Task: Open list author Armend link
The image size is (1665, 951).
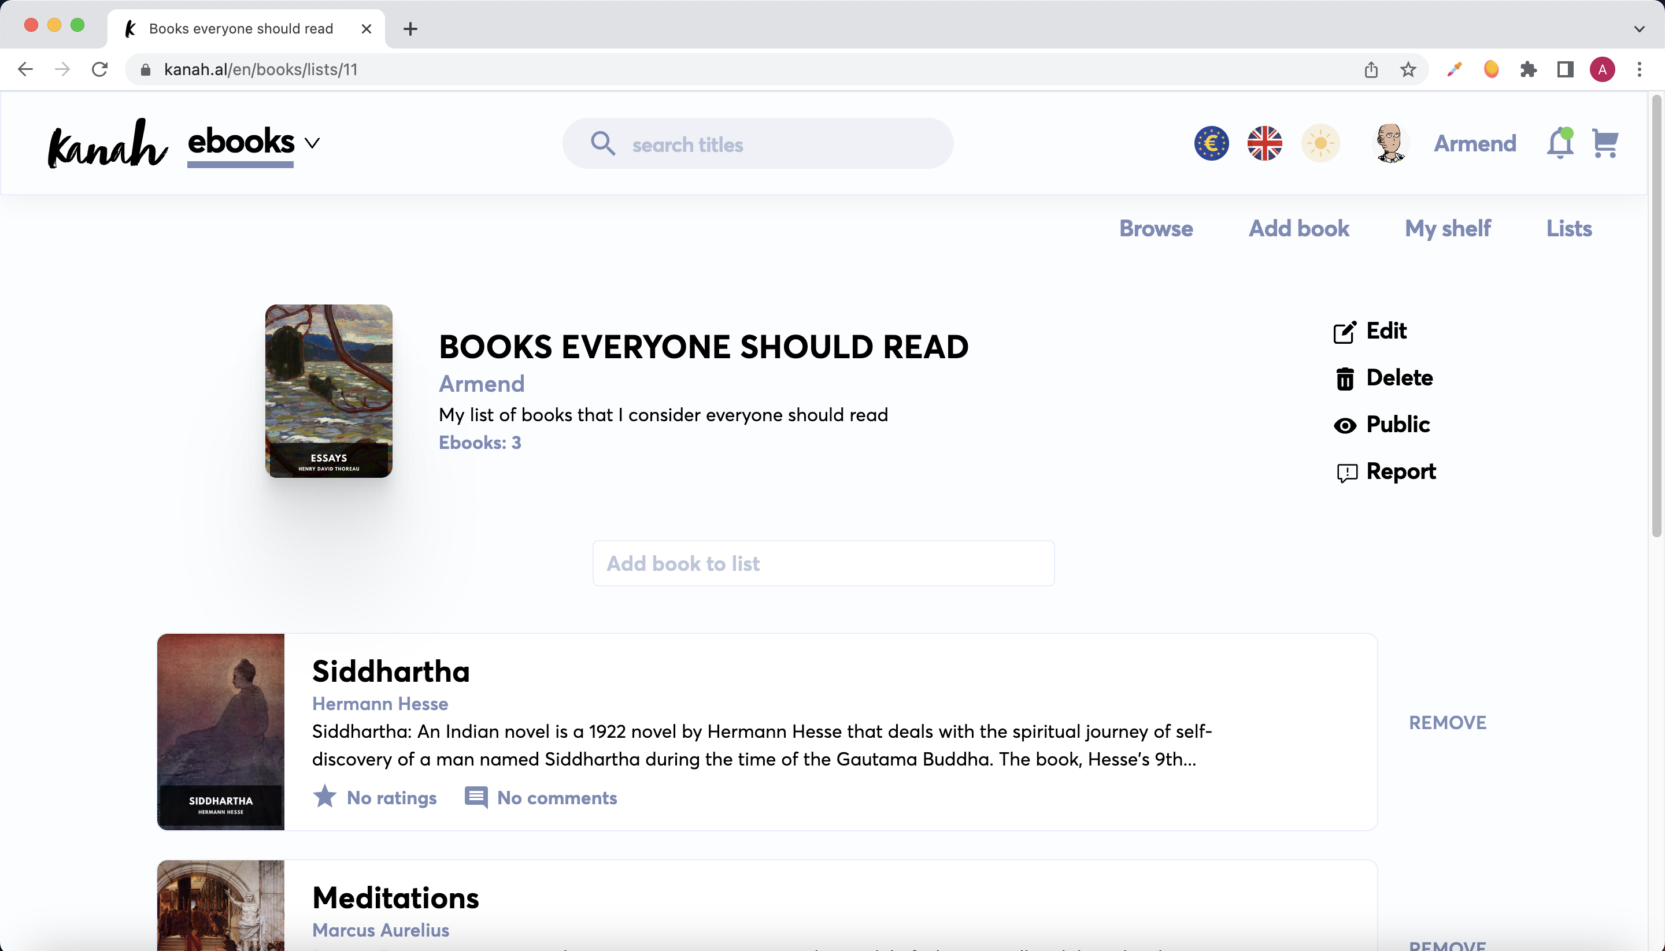Action: 482,384
